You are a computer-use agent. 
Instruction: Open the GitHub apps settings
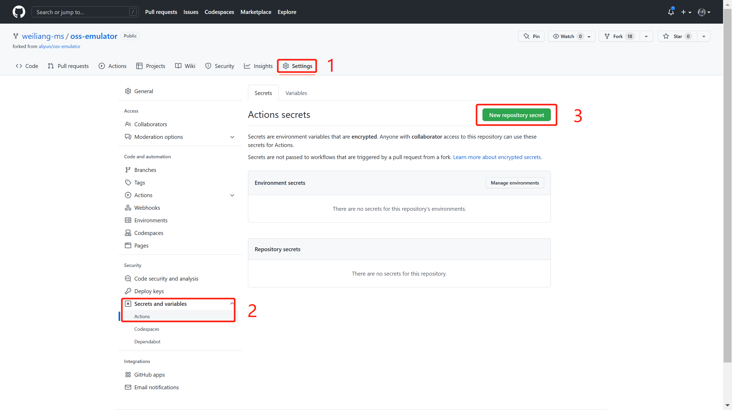pyautogui.click(x=149, y=375)
